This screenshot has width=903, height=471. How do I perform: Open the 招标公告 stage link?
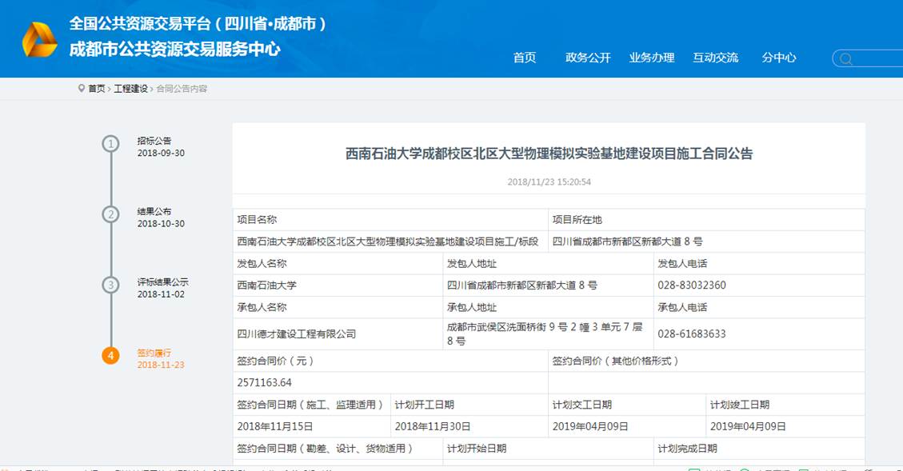pyautogui.click(x=154, y=141)
